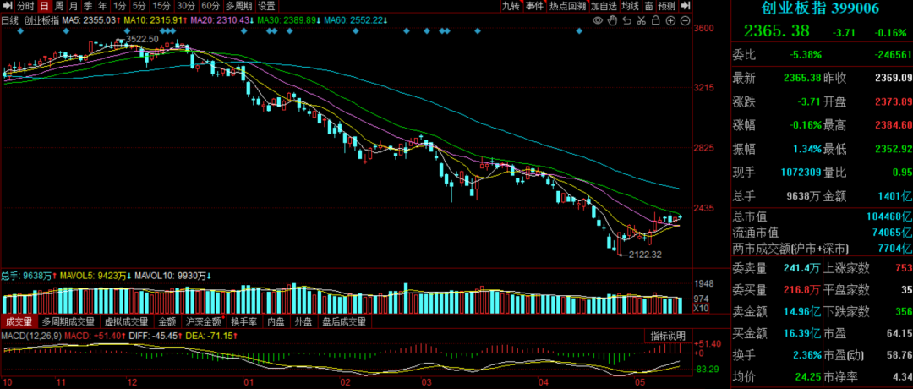Select the 多周期成交量 tab
Screen dimensions: 913x389
coord(68,321)
